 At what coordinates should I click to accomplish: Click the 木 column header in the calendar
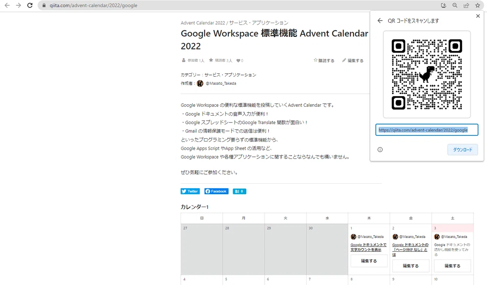[369, 218]
